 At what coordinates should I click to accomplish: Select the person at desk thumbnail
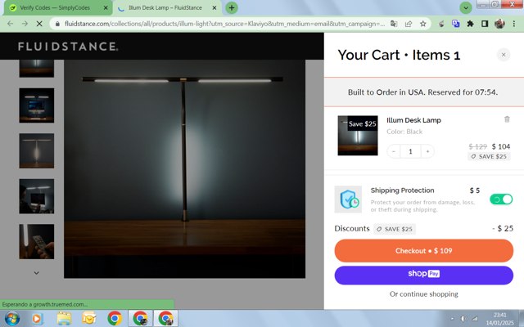click(x=36, y=196)
